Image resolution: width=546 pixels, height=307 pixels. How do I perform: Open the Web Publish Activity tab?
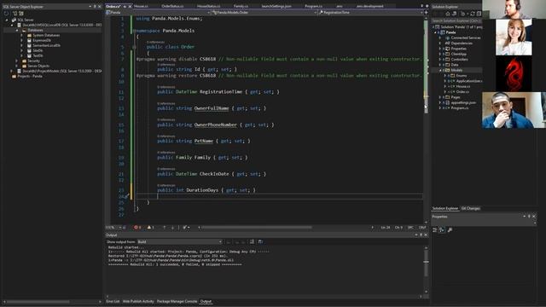click(138, 301)
